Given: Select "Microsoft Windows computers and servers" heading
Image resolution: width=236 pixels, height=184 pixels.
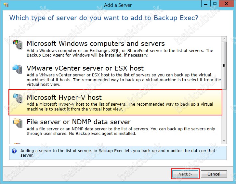Looking at the screenshot, I should click(96, 44).
